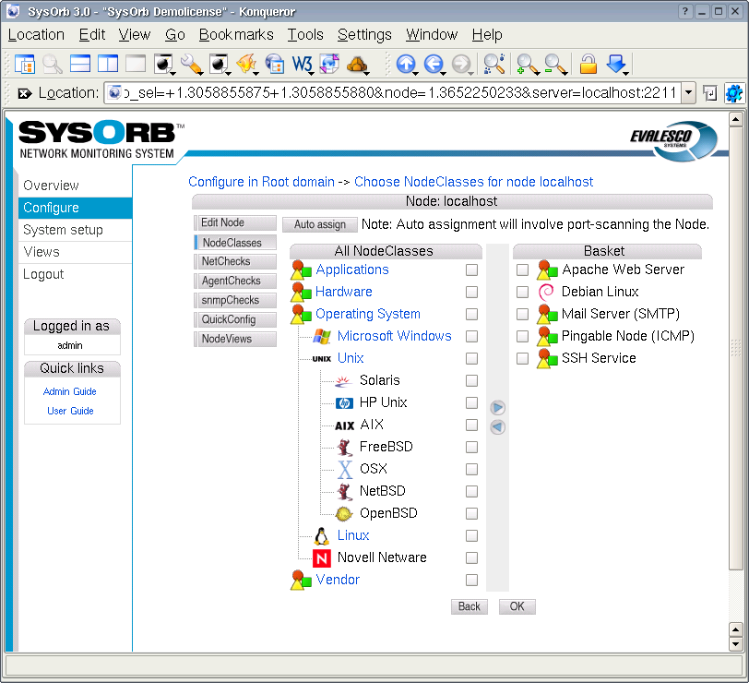This screenshot has height=683, width=749.
Task: Click the orange fish translate icon
Action: 247,64
